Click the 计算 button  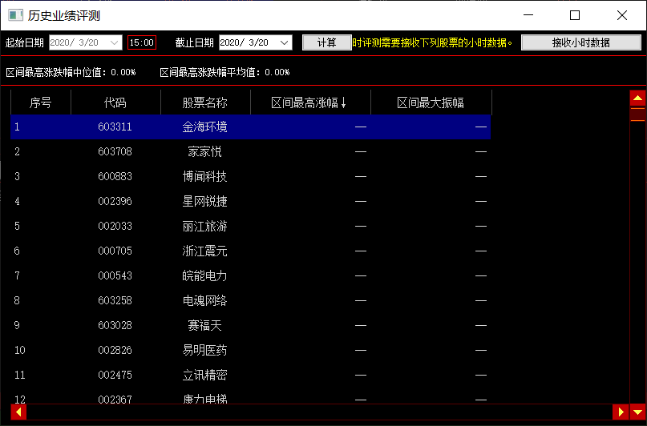[326, 42]
